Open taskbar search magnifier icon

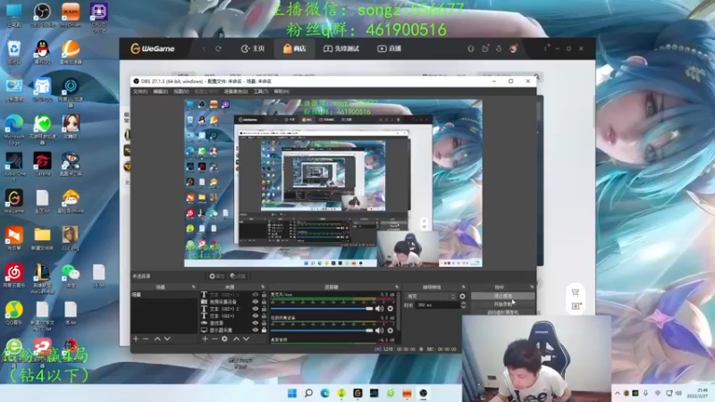point(308,393)
